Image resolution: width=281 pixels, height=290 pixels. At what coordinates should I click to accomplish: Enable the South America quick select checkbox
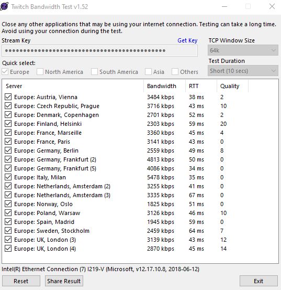coord(94,71)
